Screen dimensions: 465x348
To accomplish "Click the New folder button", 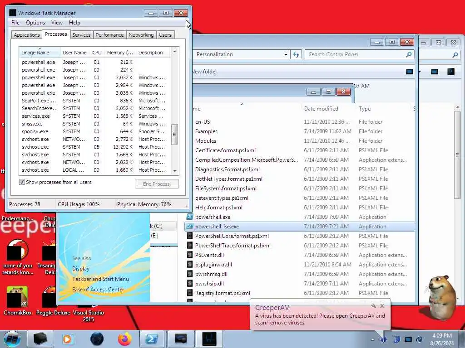I will pos(205,72).
